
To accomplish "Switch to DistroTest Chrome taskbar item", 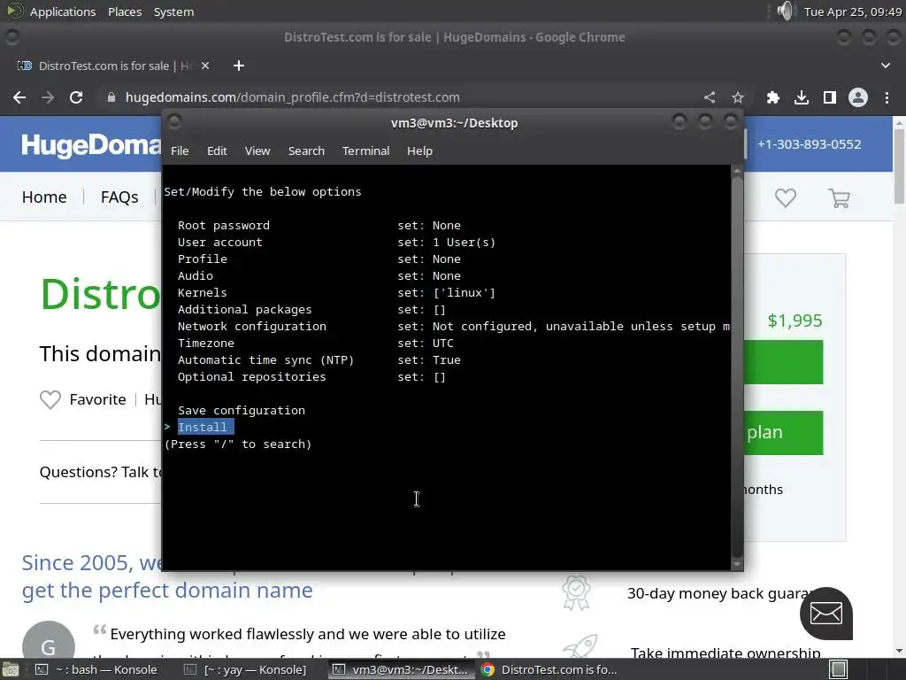I will [x=549, y=669].
